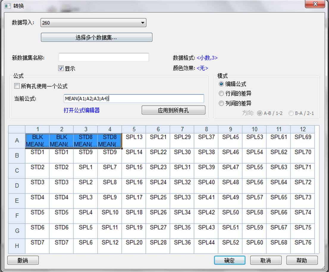Click the 数据格式 <小数,3> link
The width and height of the screenshot is (329, 272).
pos(207,58)
